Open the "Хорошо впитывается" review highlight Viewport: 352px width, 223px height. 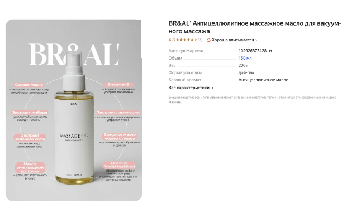coord(233,40)
